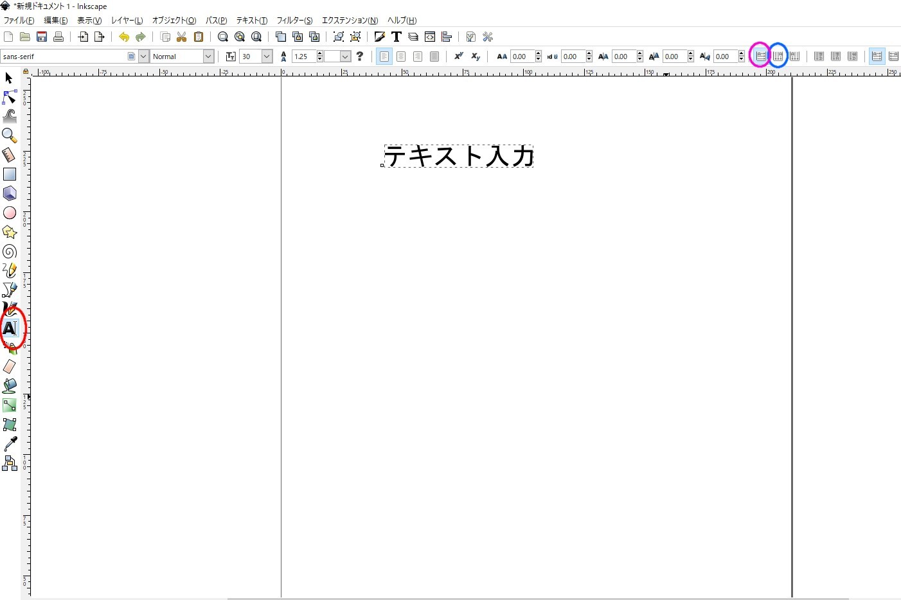Toggle center text alignment
Screen dimensions: 901x600
coord(401,57)
